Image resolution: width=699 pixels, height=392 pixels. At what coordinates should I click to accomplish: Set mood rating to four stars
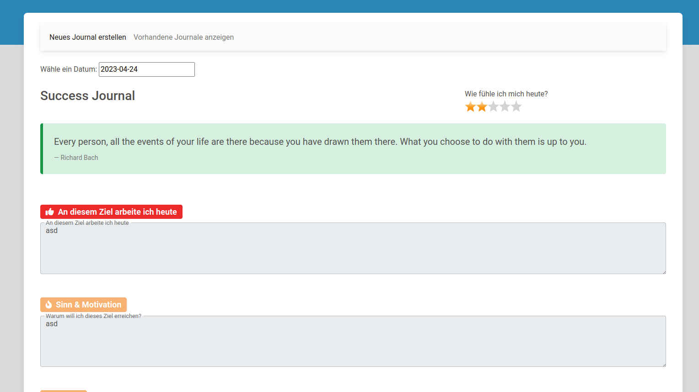pos(505,107)
